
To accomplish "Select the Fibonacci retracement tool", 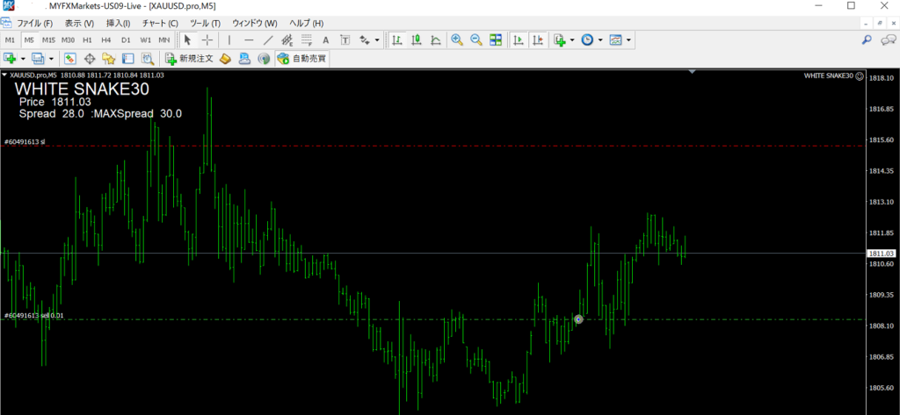I will point(307,40).
